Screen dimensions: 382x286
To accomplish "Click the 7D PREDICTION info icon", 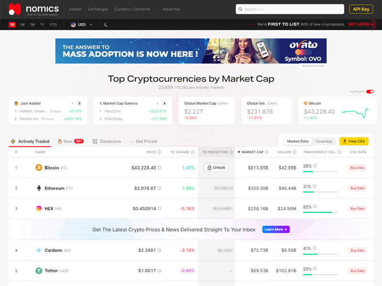I will (231, 152).
